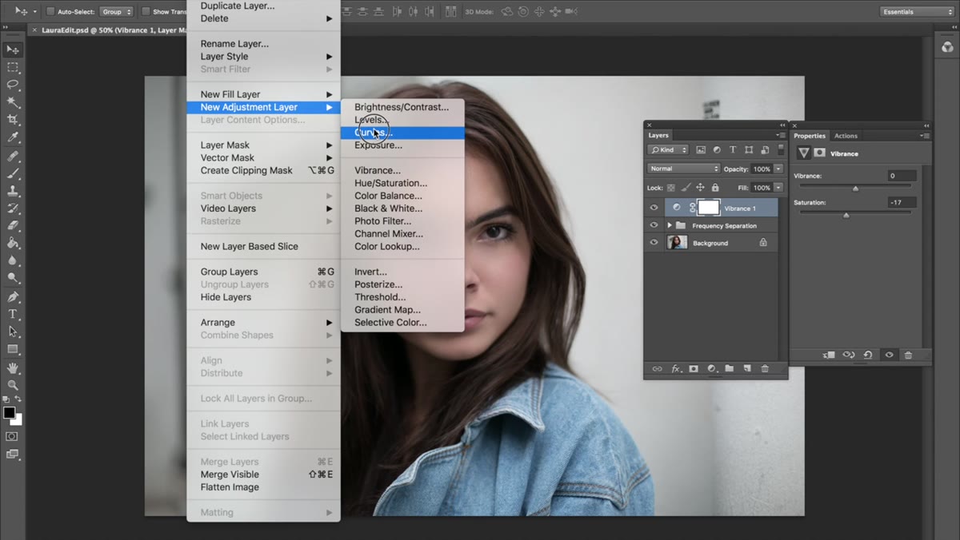
Task: Delete adjustment via Properties trash icon
Action: 908,355
